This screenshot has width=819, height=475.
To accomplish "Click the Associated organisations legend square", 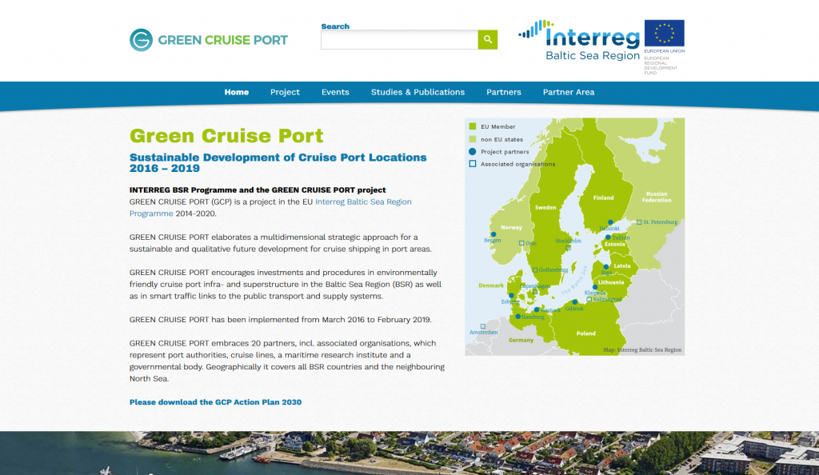I will pos(472,164).
